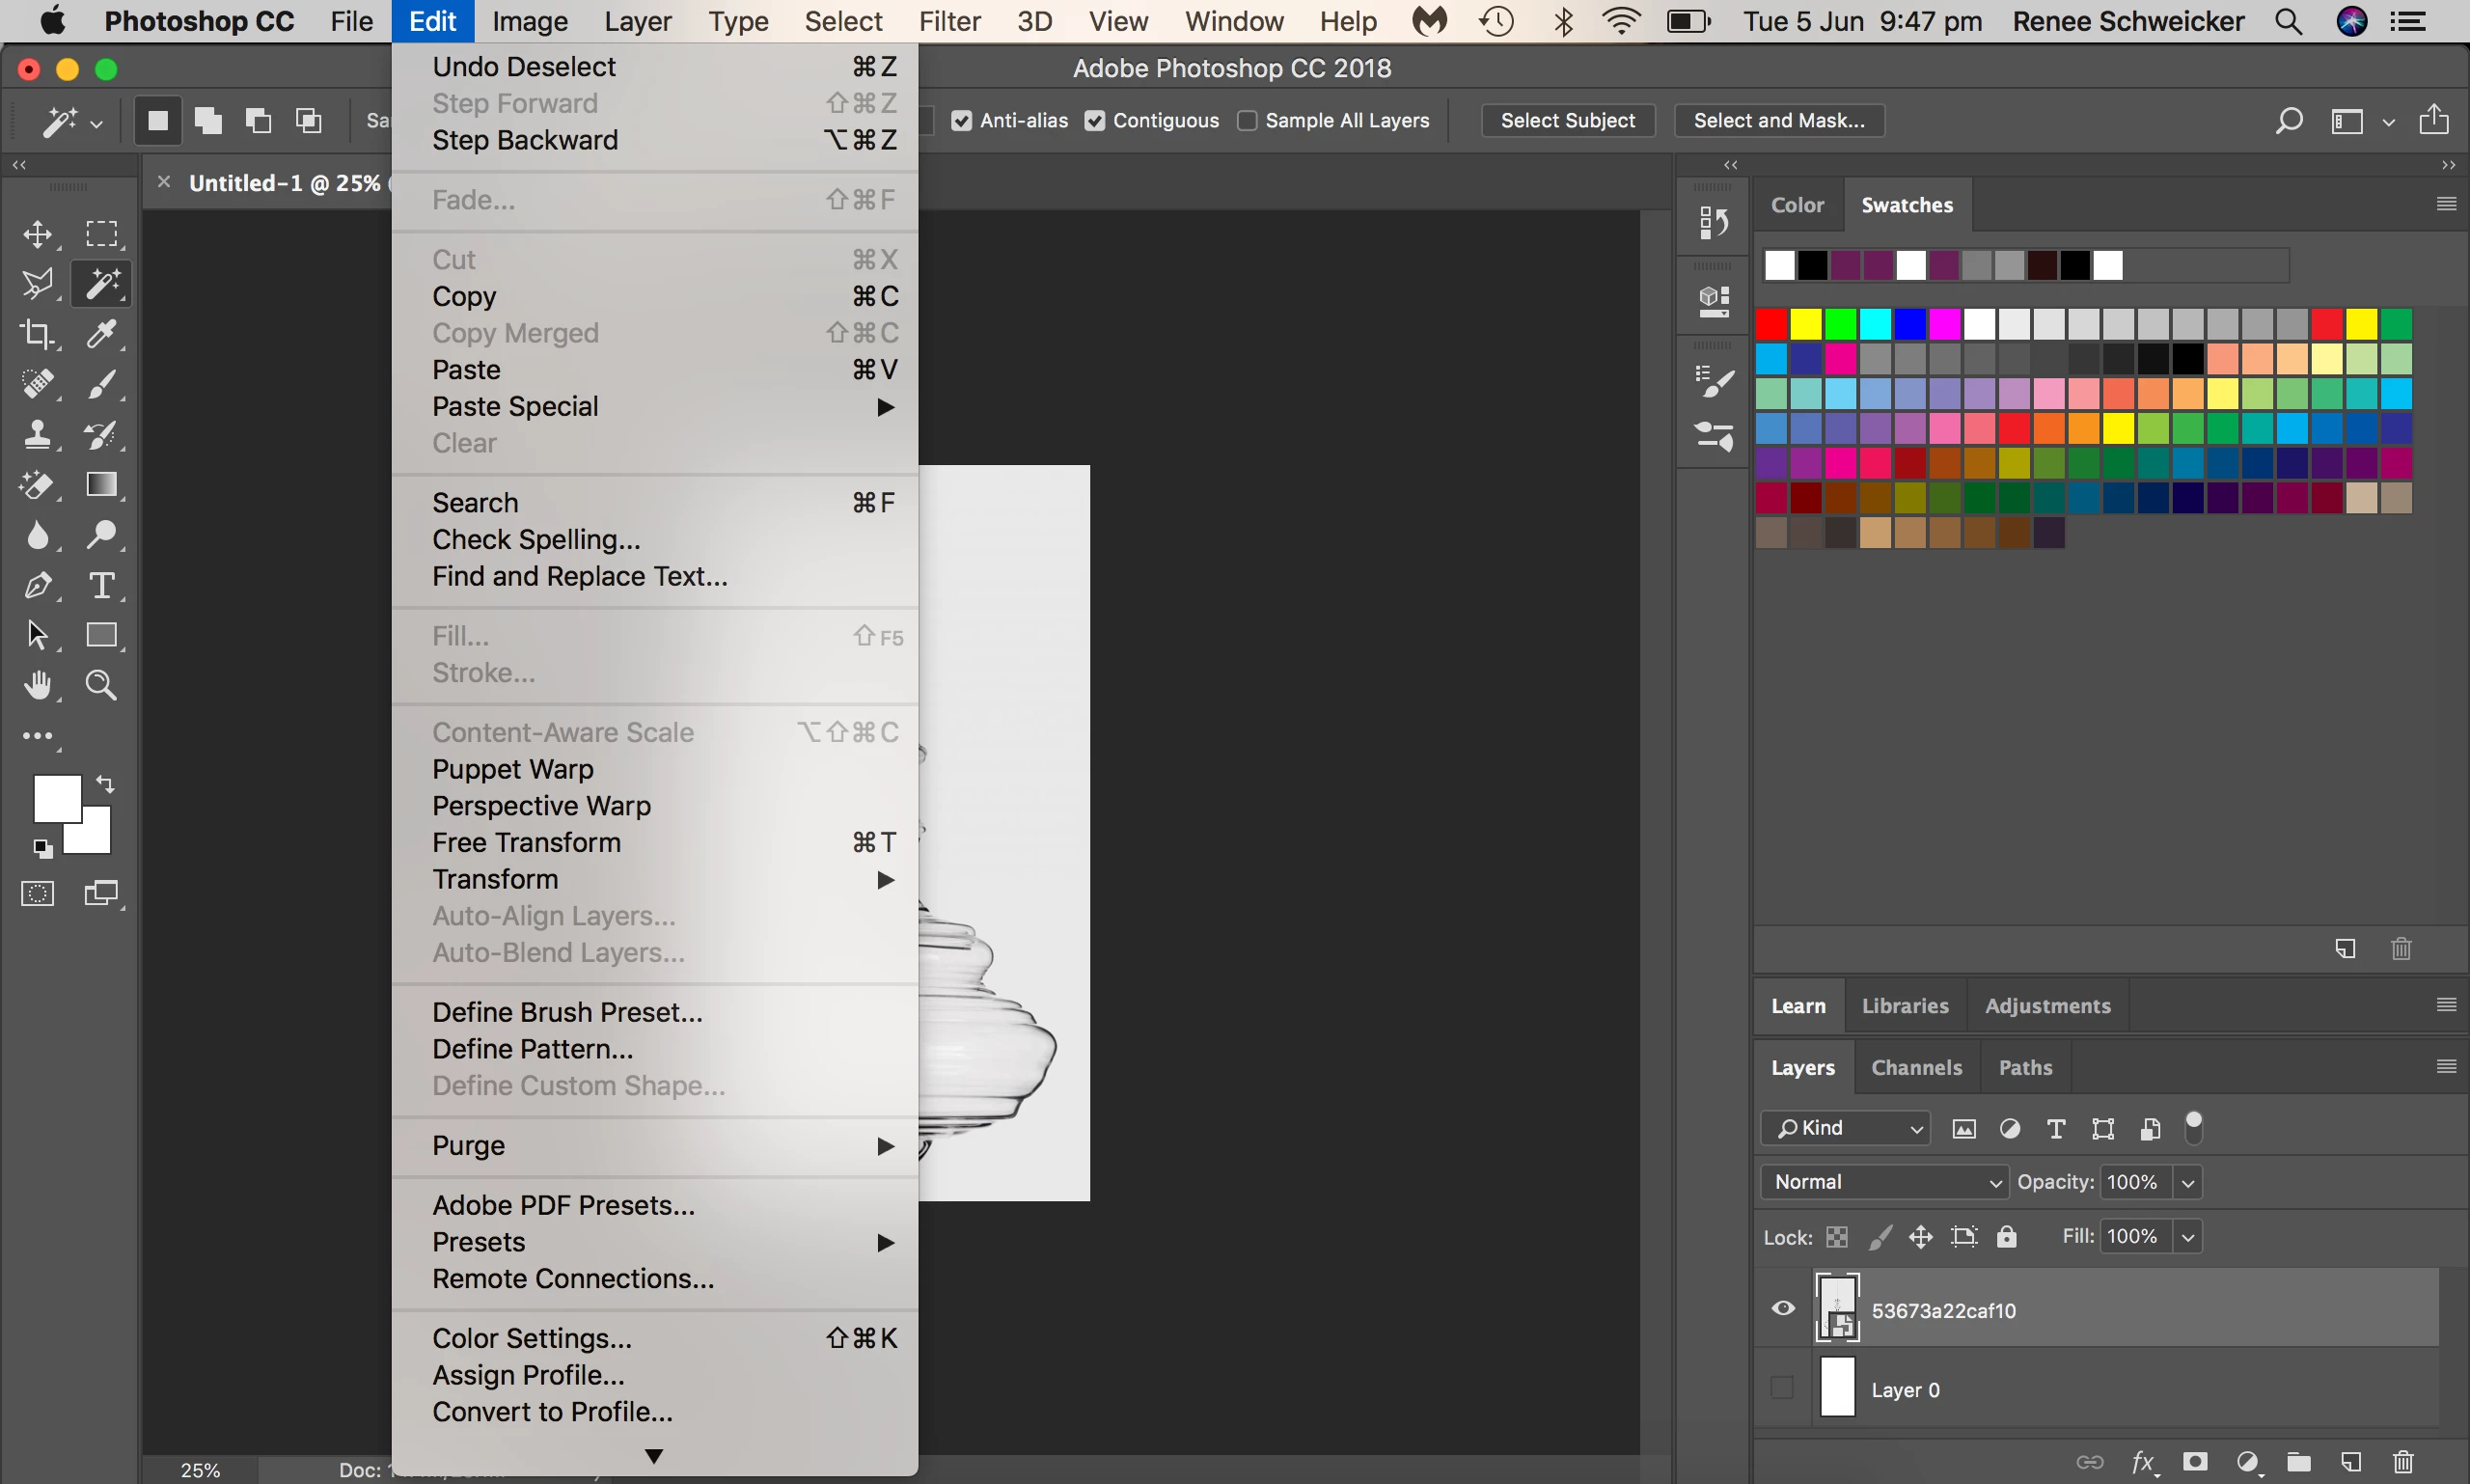Screen dimensions: 2470x1484
Task: Select the Gradient tool
Action: tap(101, 485)
